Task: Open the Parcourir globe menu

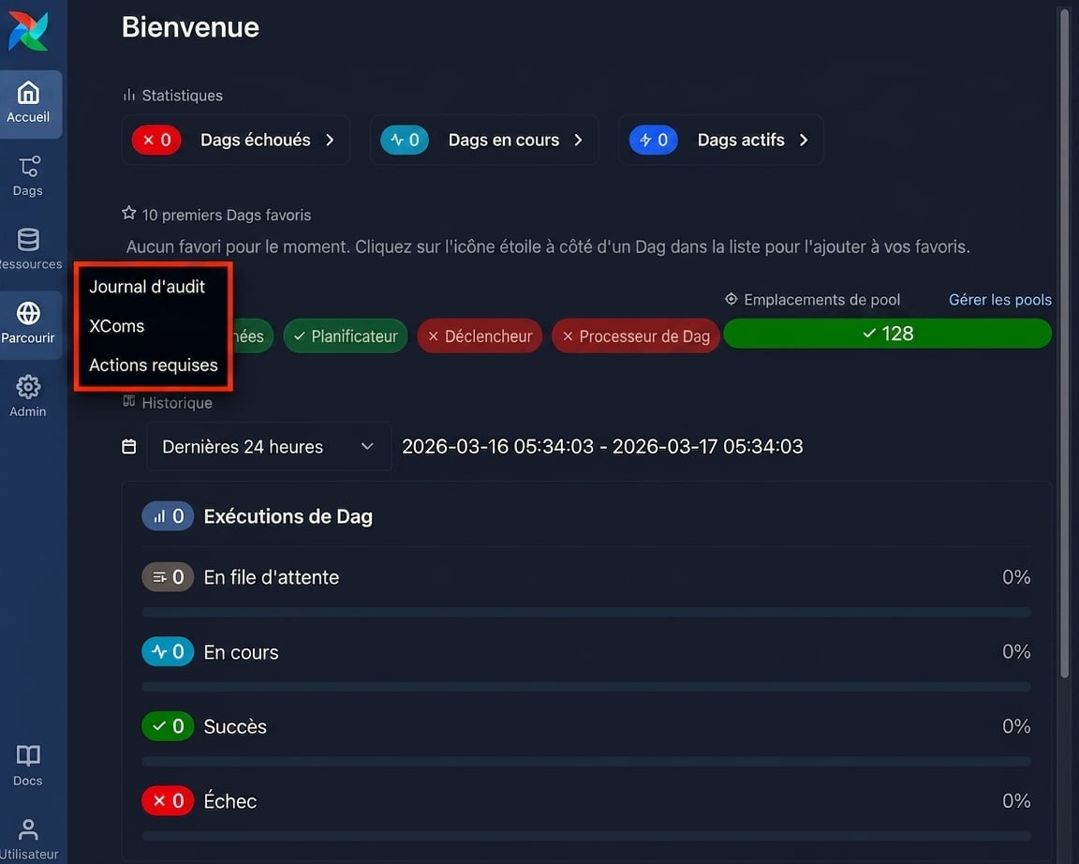Action: click(x=28, y=323)
